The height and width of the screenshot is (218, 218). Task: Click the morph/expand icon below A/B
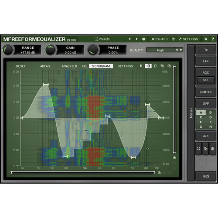point(199,149)
